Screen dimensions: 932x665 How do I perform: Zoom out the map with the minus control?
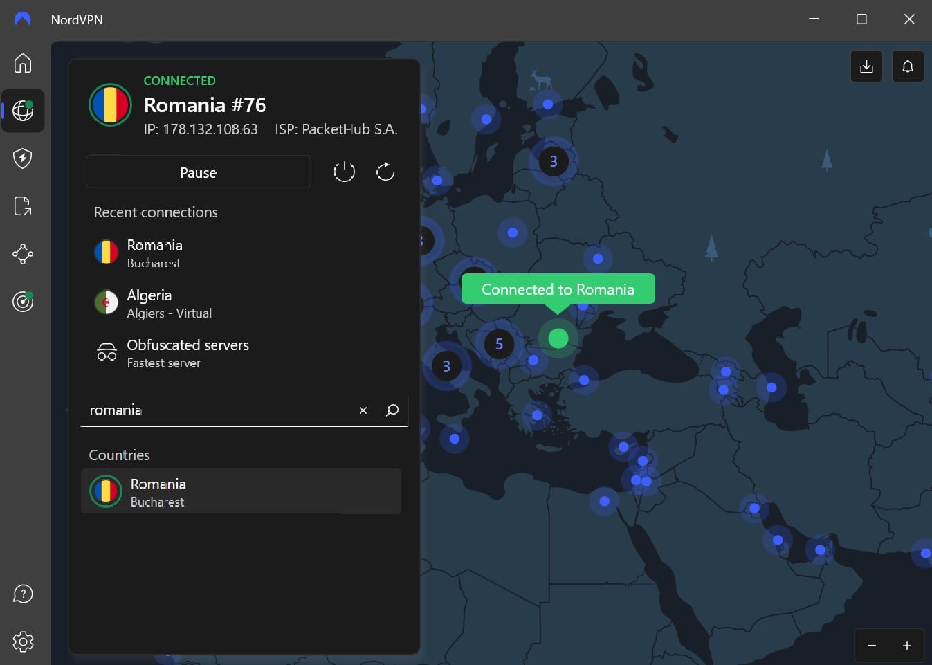coord(872,646)
